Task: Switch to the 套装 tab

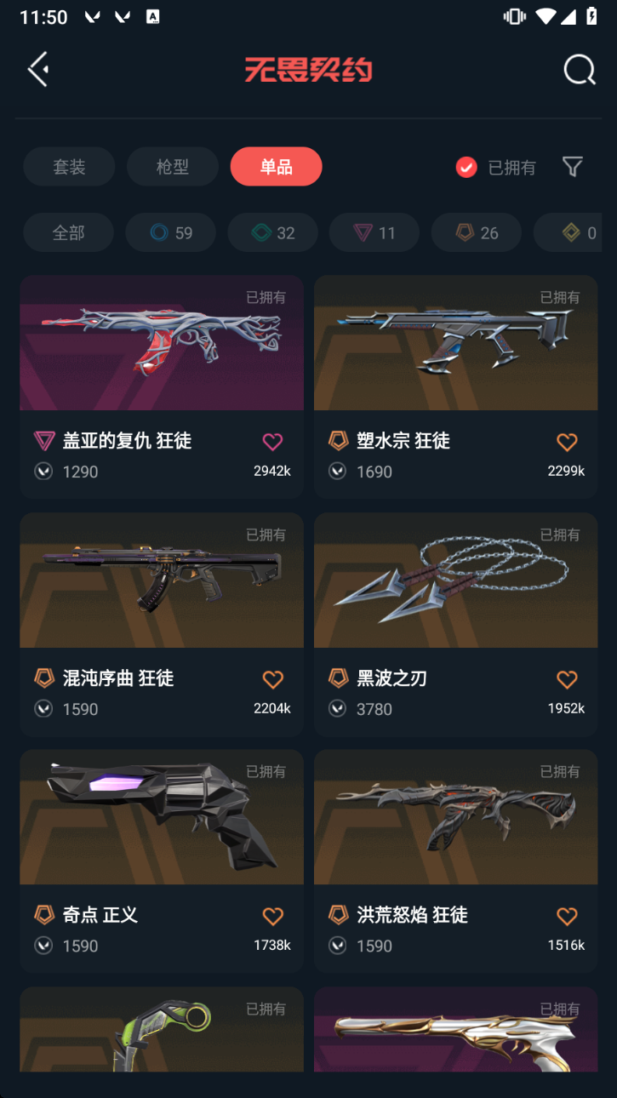Action: (x=69, y=166)
